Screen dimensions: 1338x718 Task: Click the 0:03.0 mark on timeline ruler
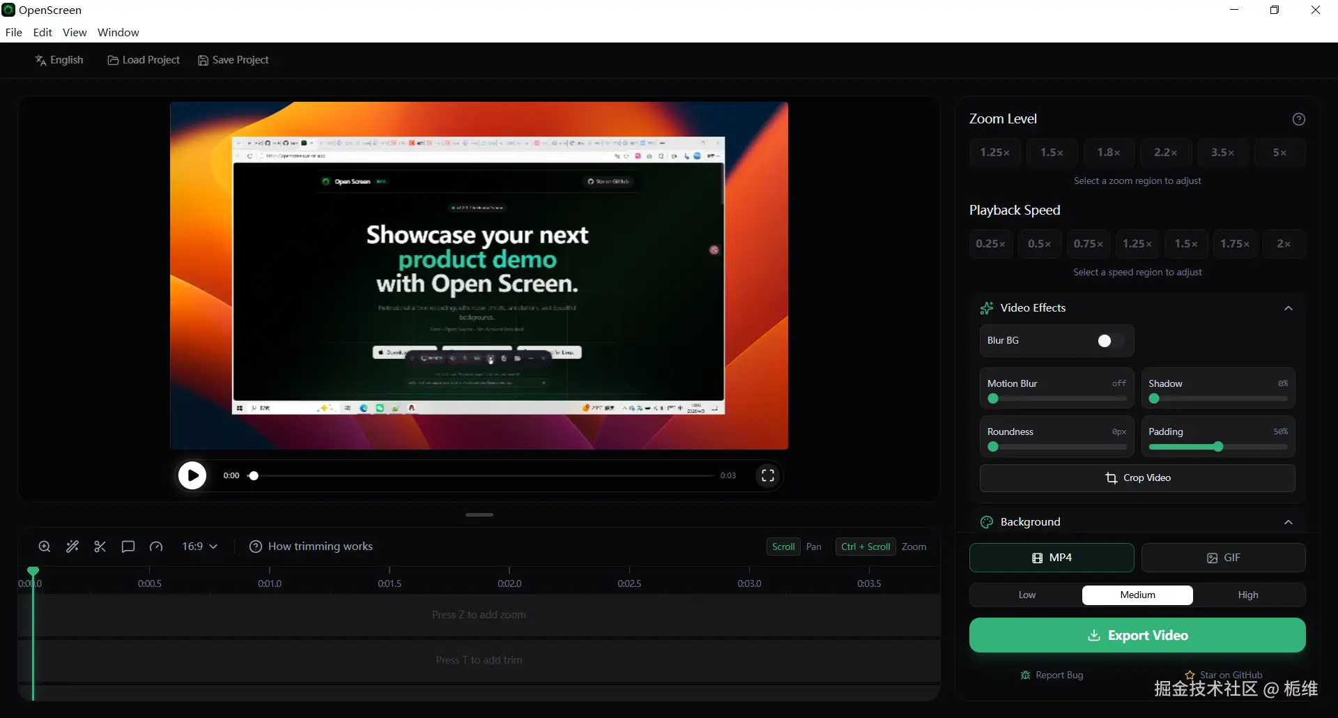click(749, 583)
